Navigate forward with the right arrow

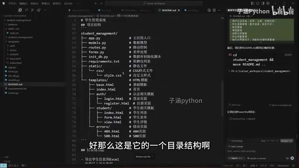[101, 3]
